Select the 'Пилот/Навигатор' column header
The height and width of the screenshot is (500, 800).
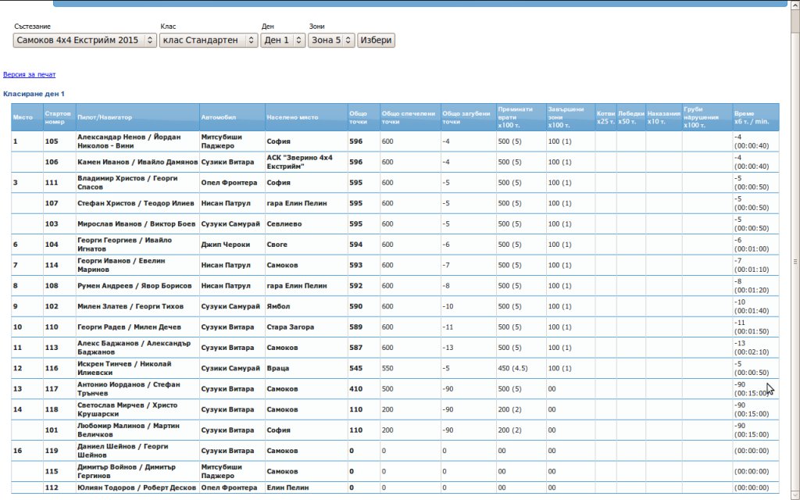tap(105, 117)
